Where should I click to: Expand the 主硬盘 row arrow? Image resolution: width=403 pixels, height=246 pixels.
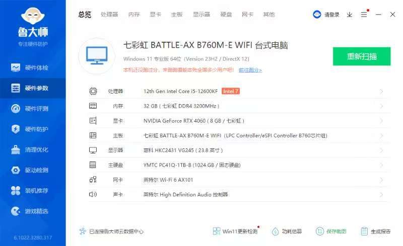click(x=381, y=165)
